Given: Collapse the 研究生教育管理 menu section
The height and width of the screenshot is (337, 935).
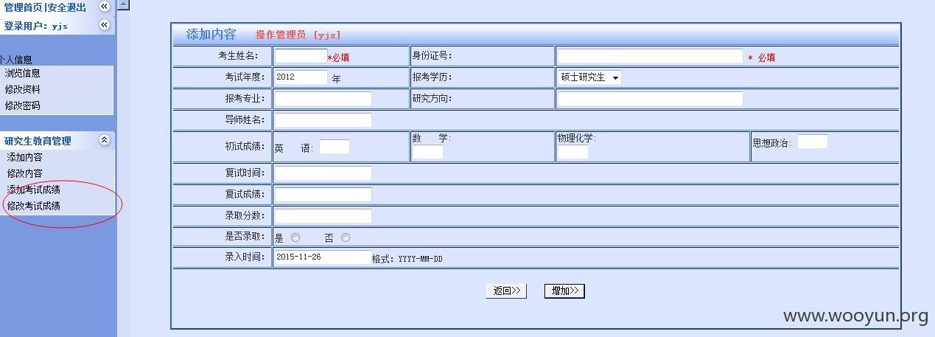Looking at the screenshot, I should coord(105,140).
